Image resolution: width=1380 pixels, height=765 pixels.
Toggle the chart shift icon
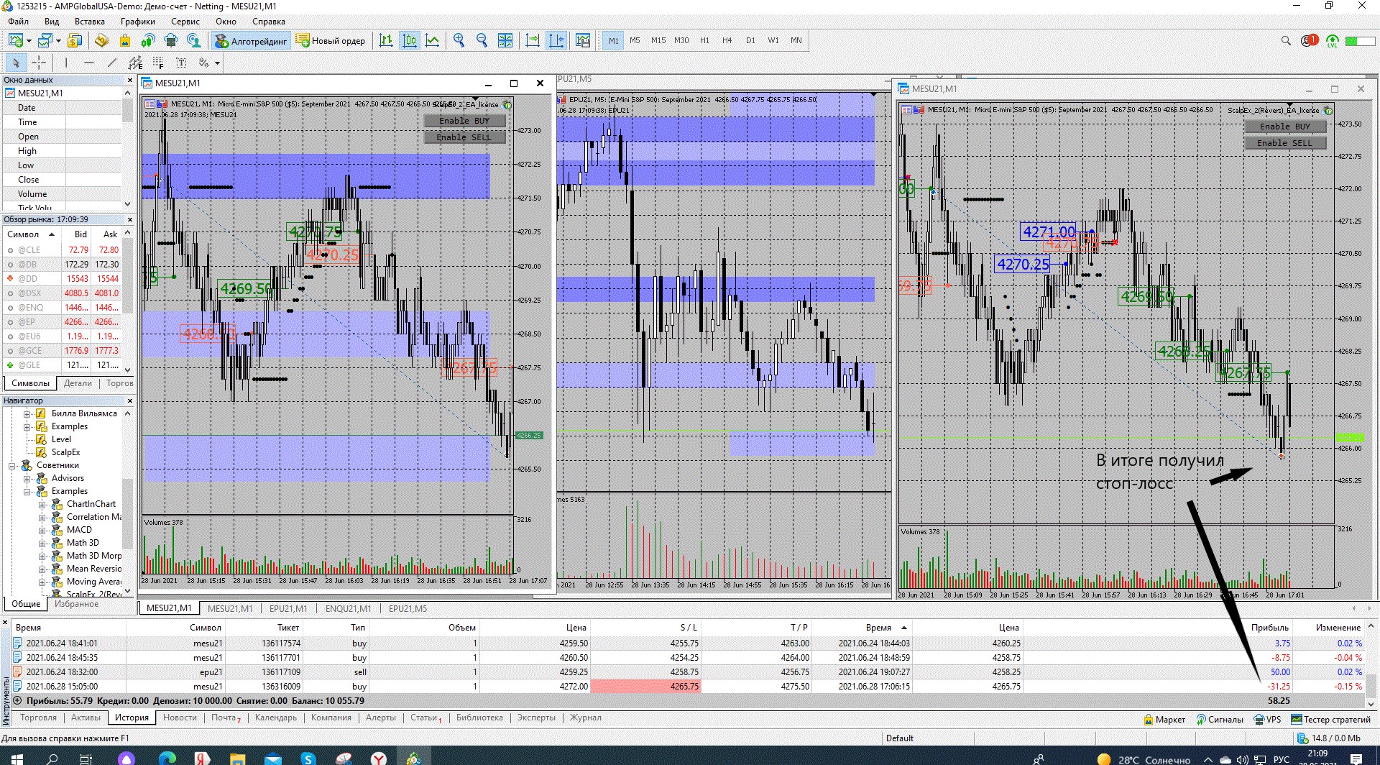[x=556, y=40]
